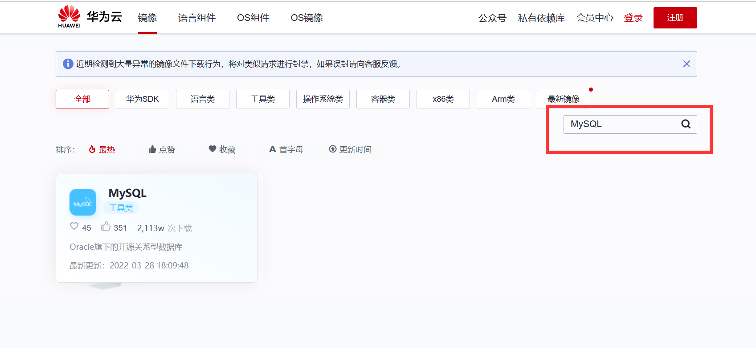Click the 45 favorites count
Image resolution: width=756 pixels, height=348 pixels.
coord(86,228)
